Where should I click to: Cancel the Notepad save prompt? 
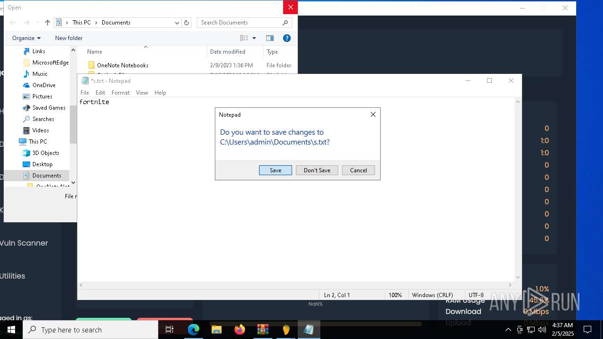click(x=359, y=170)
